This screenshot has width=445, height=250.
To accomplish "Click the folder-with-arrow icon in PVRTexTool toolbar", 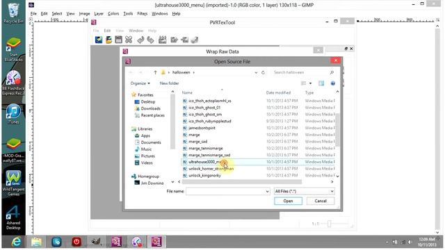I will [174, 40].
